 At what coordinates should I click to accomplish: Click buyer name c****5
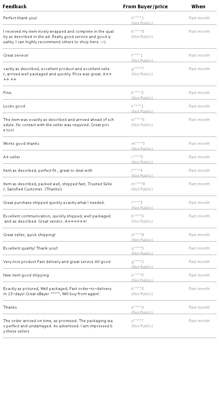[x=137, y=157]
